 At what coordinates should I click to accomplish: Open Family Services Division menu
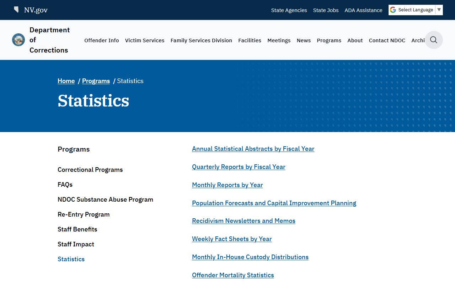click(201, 40)
